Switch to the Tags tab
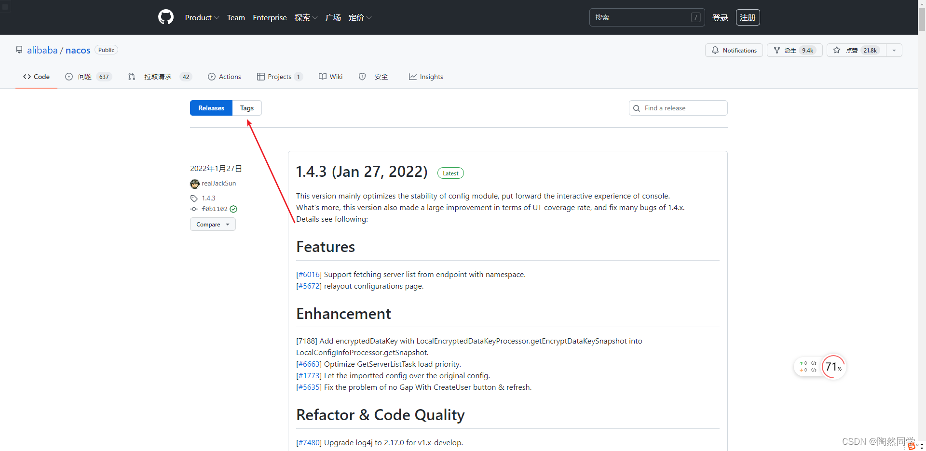The height and width of the screenshot is (451, 926). pyautogui.click(x=247, y=108)
